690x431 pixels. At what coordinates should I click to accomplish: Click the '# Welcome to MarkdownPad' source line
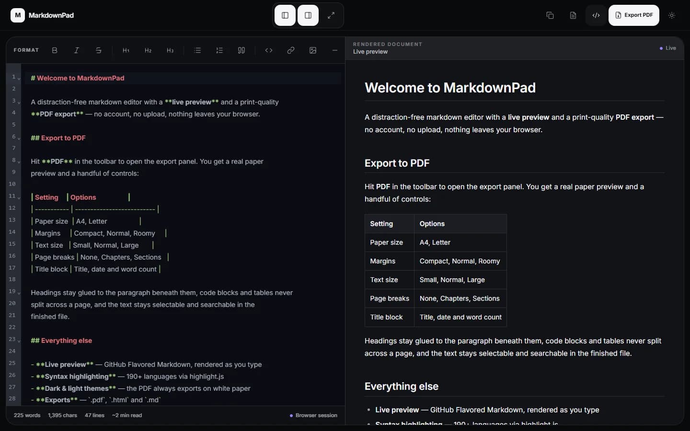click(183, 78)
